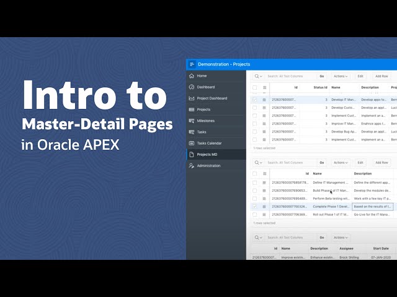Click Add Row in milestones grid

[381, 163]
